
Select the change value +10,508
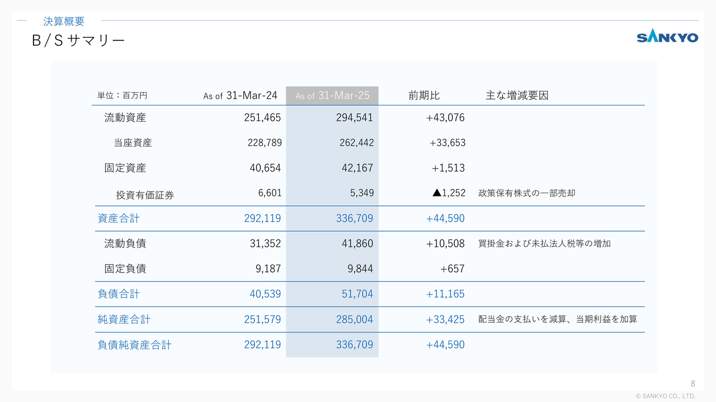tap(445, 243)
